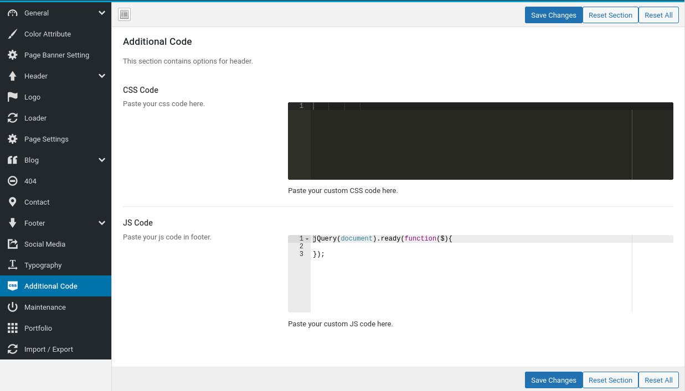Click the closing }); line in JS editor

point(318,254)
